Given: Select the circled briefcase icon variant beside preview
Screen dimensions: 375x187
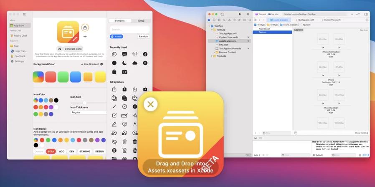Looking at the screenshot, I should coord(85,28).
